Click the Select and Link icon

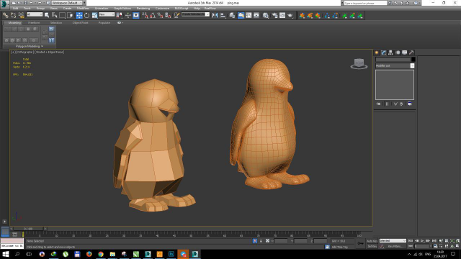5,15
